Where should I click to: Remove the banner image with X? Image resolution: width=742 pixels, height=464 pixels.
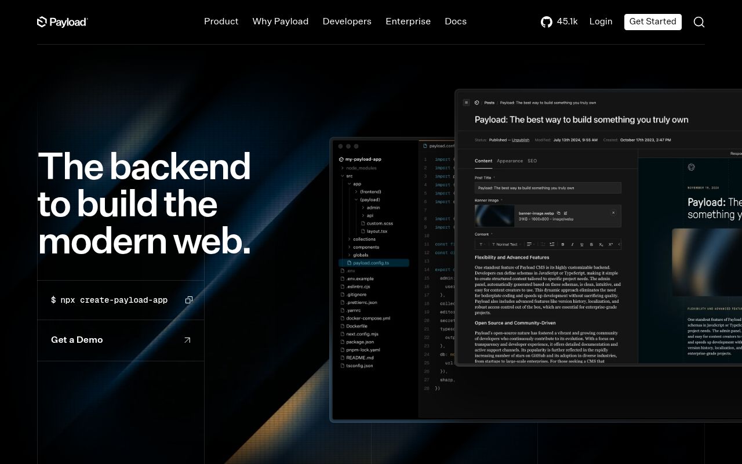coord(613,213)
